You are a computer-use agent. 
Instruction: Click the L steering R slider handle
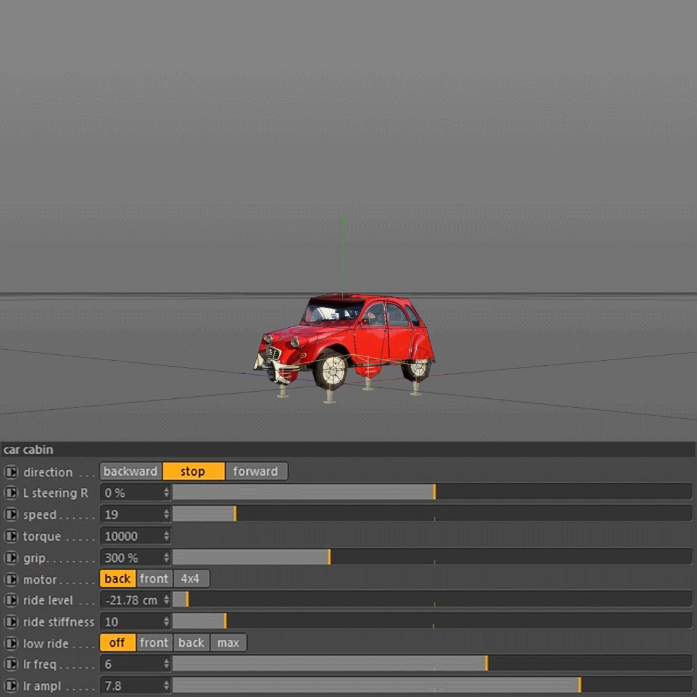pos(435,492)
